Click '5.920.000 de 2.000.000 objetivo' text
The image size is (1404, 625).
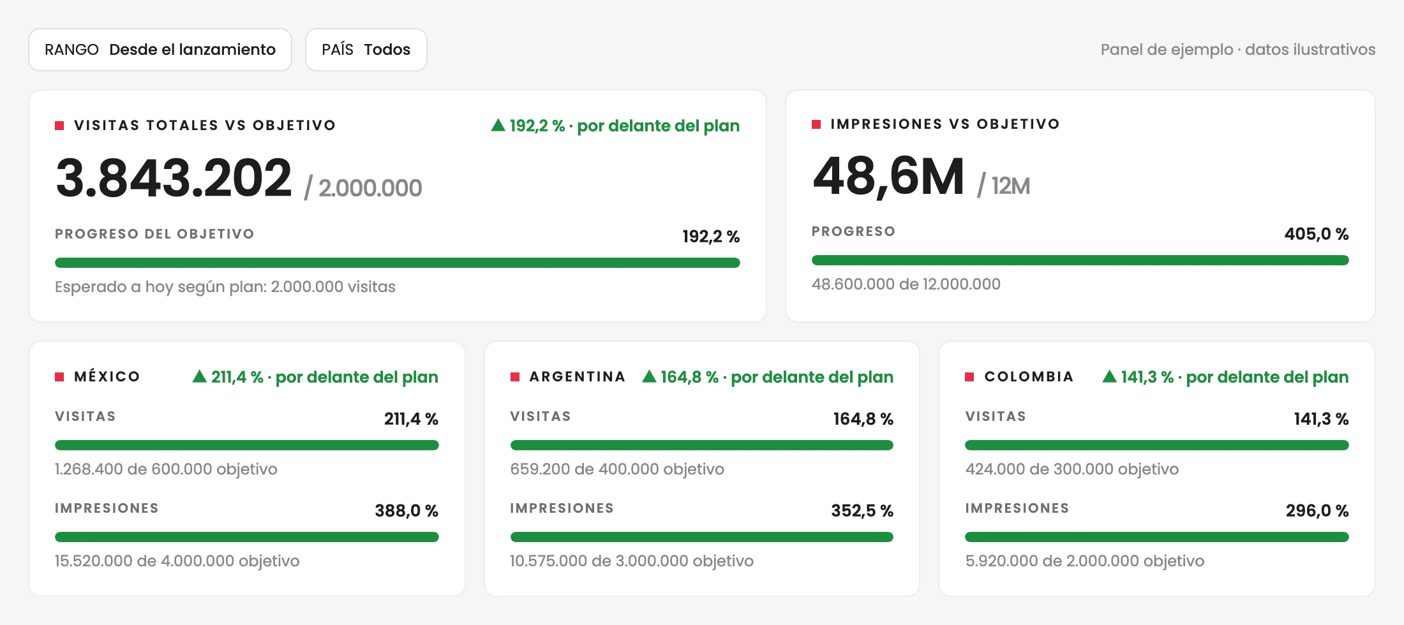point(1085,561)
